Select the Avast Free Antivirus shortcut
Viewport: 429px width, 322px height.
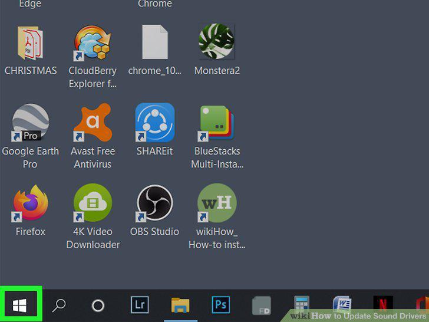[93, 122]
